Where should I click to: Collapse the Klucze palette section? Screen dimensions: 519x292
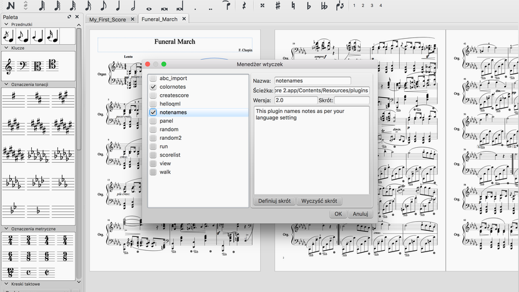(6, 48)
